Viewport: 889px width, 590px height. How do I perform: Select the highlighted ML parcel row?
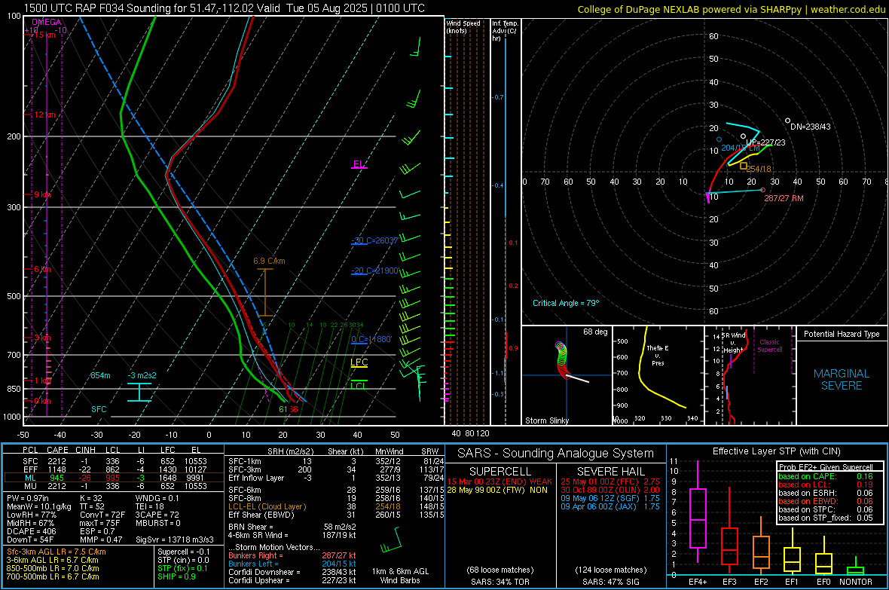[114, 478]
